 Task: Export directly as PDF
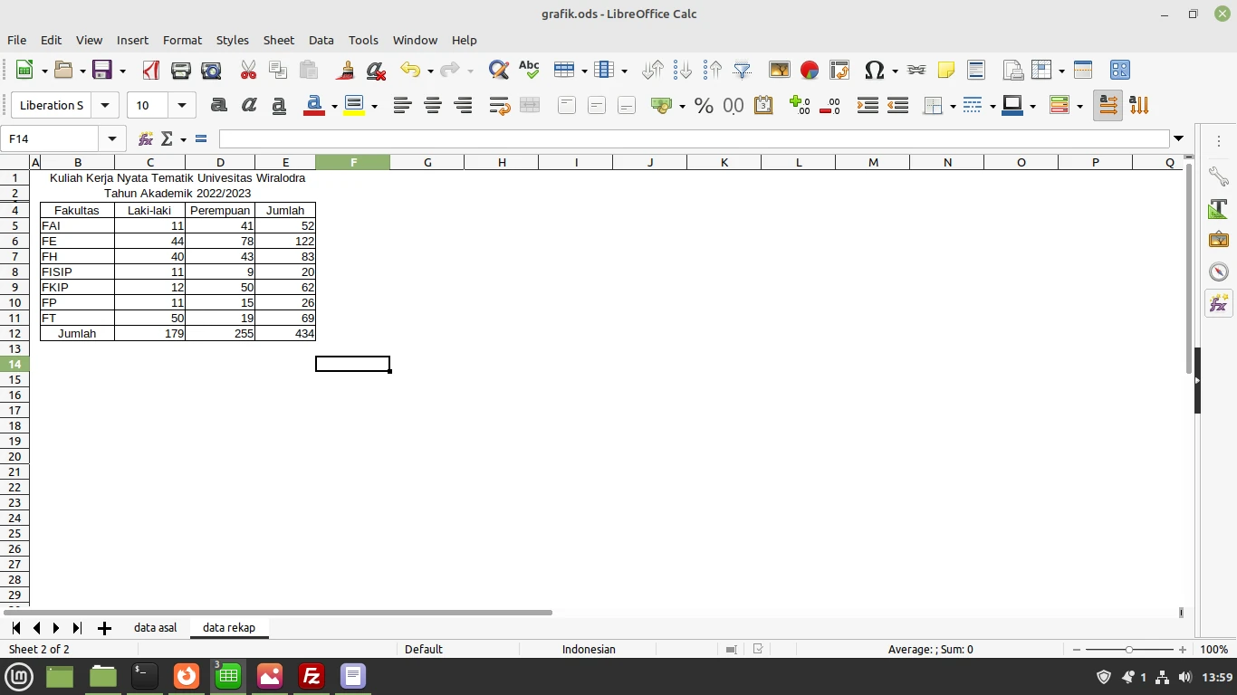click(150, 70)
